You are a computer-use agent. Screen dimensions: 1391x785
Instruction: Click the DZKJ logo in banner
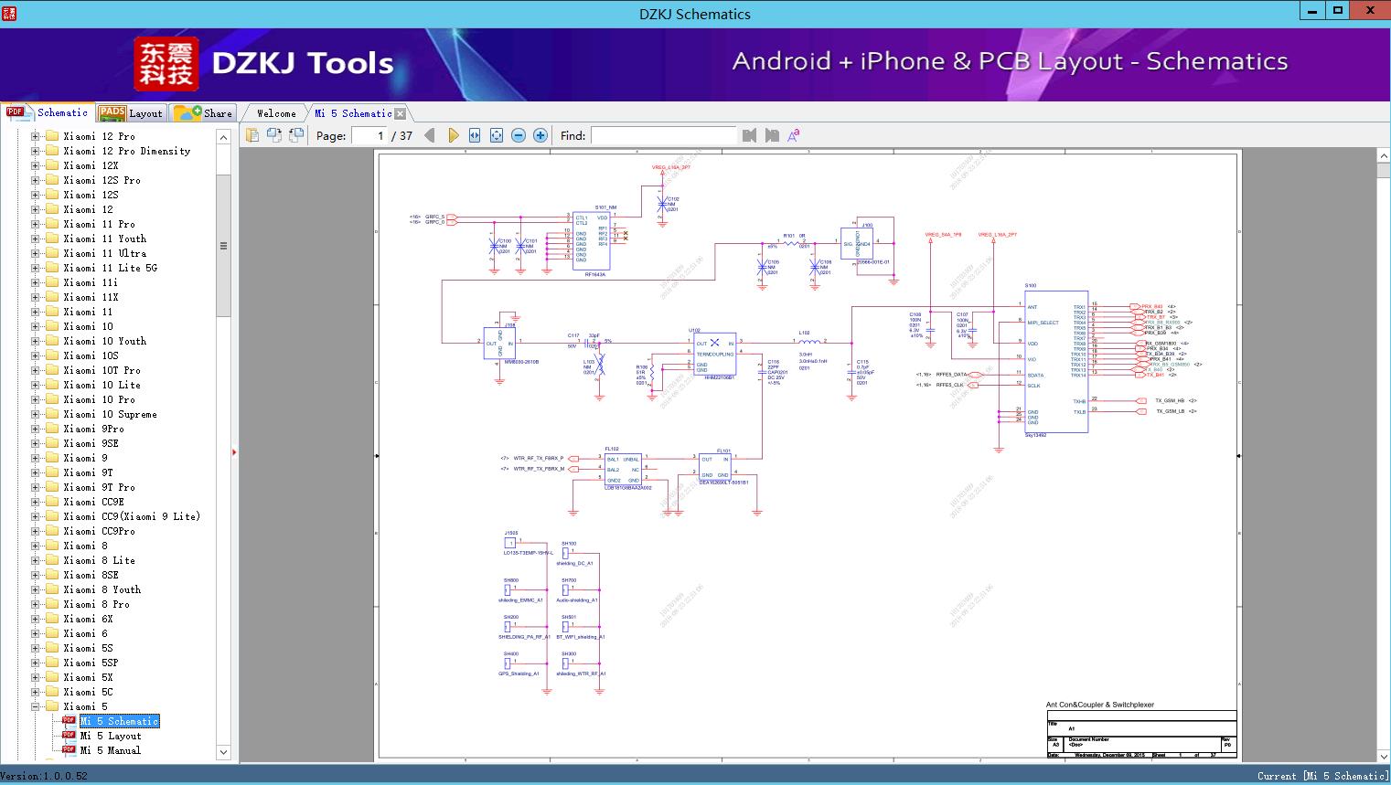[x=166, y=64]
